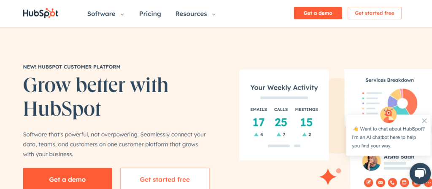The image size is (432, 189).
Task: Click hero Get started free button
Action: point(165,178)
